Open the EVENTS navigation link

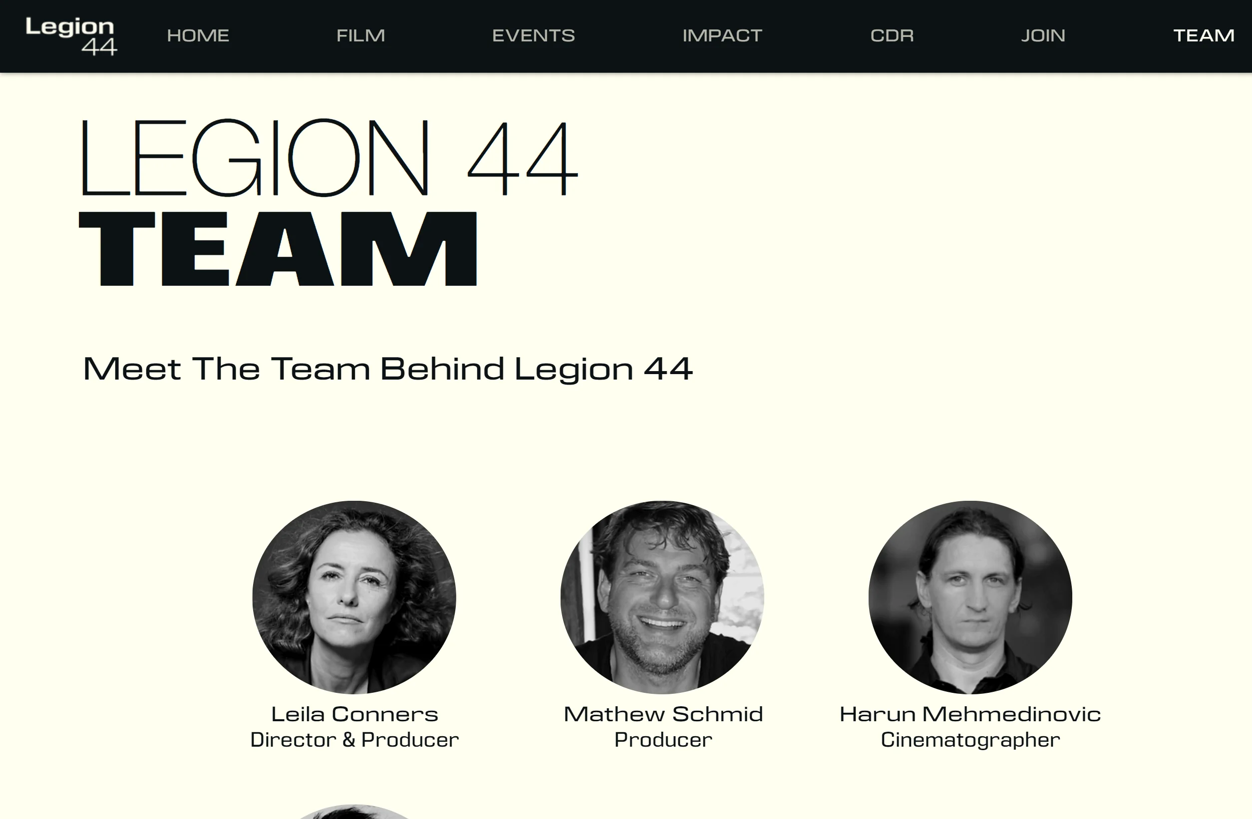[x=534, y=36]
